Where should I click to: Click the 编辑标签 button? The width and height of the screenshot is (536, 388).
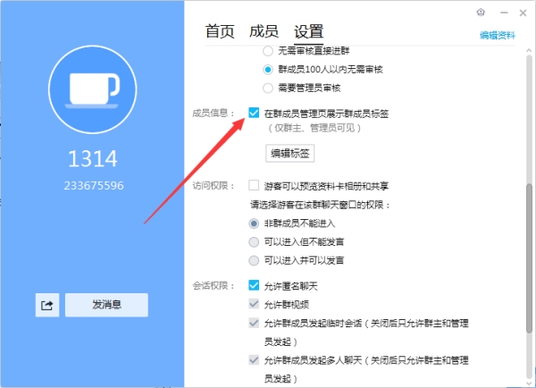[289, 153]
